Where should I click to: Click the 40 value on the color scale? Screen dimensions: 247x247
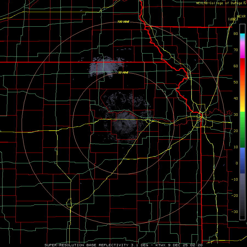[236, 99]
